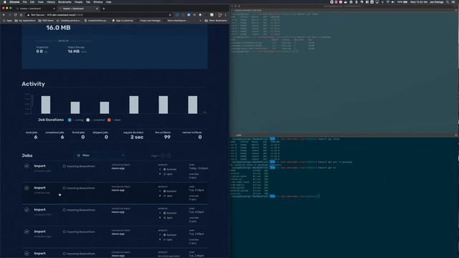Open the Edit menu
The image size is (459, 258).
click(x=32, y=1)
